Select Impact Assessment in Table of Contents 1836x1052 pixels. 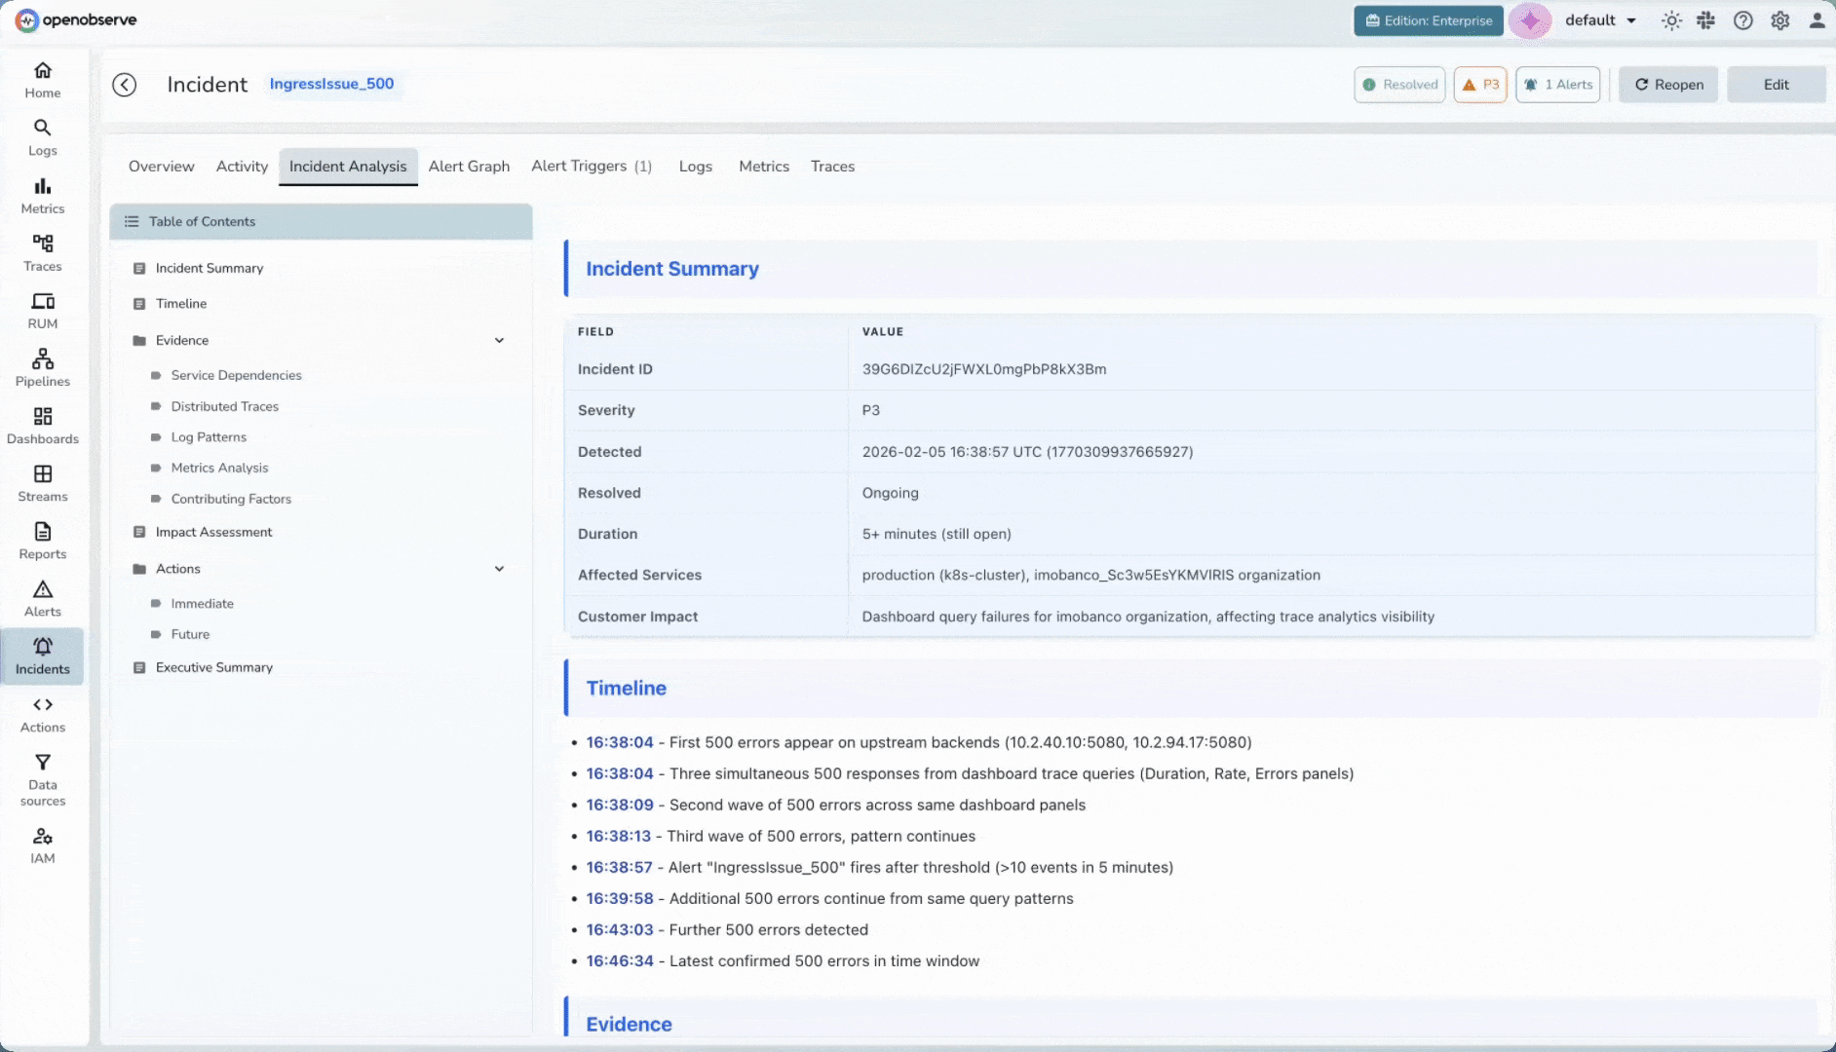[x=213, y=532]
